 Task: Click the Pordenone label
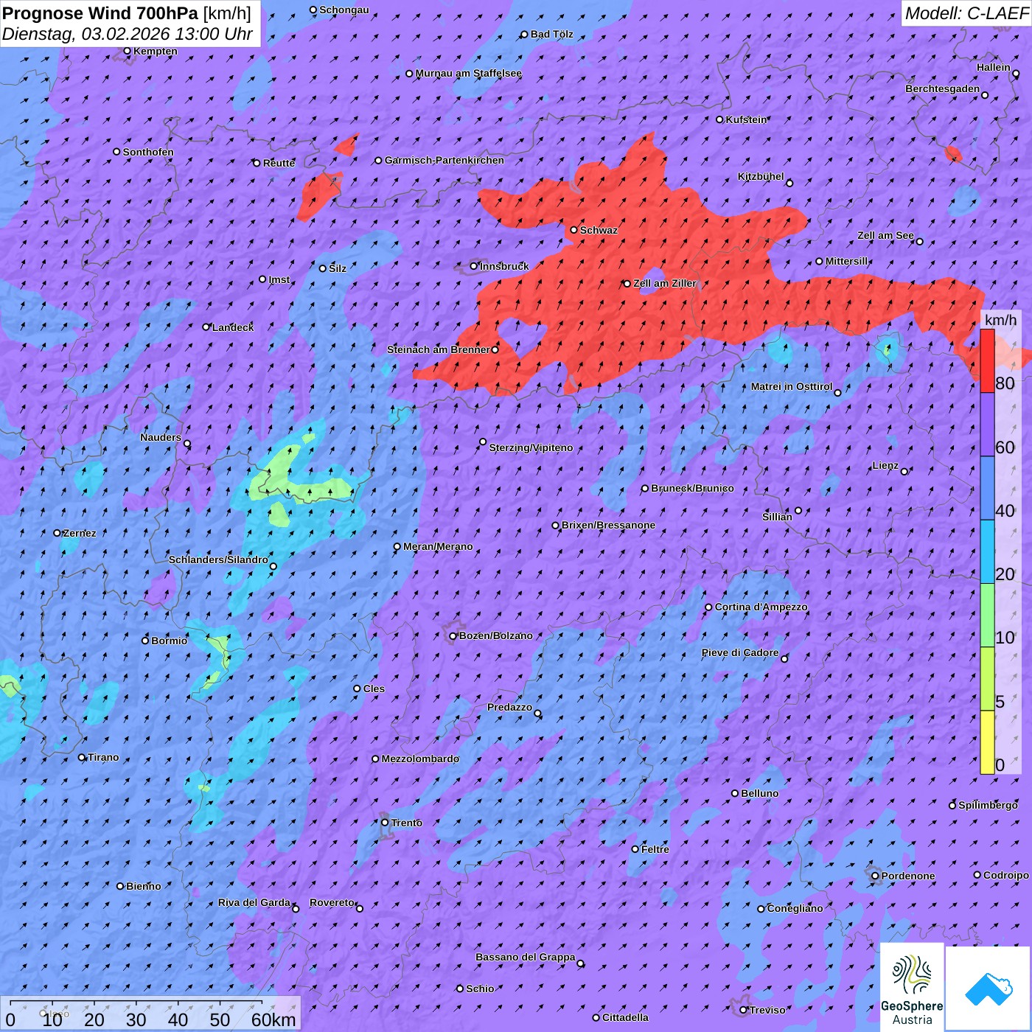(908, 876)
